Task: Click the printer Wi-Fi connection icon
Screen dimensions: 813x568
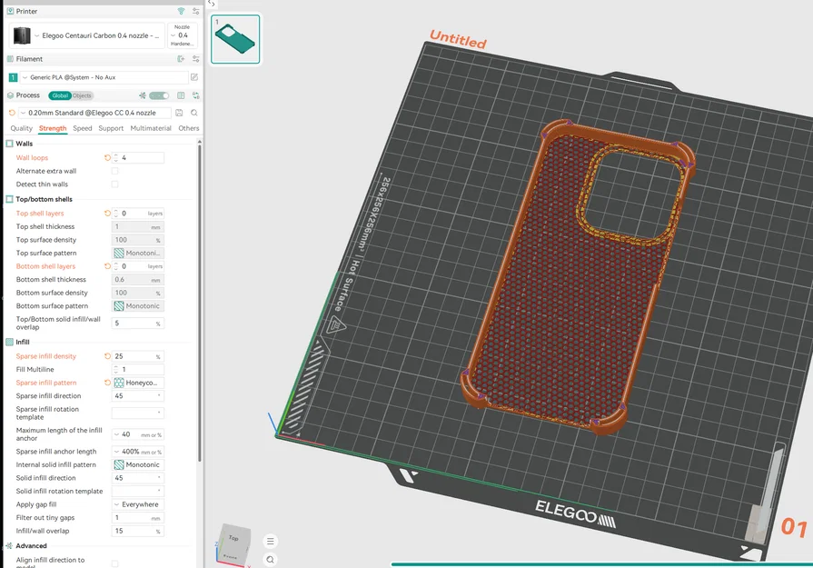Action: pos(181,11)
